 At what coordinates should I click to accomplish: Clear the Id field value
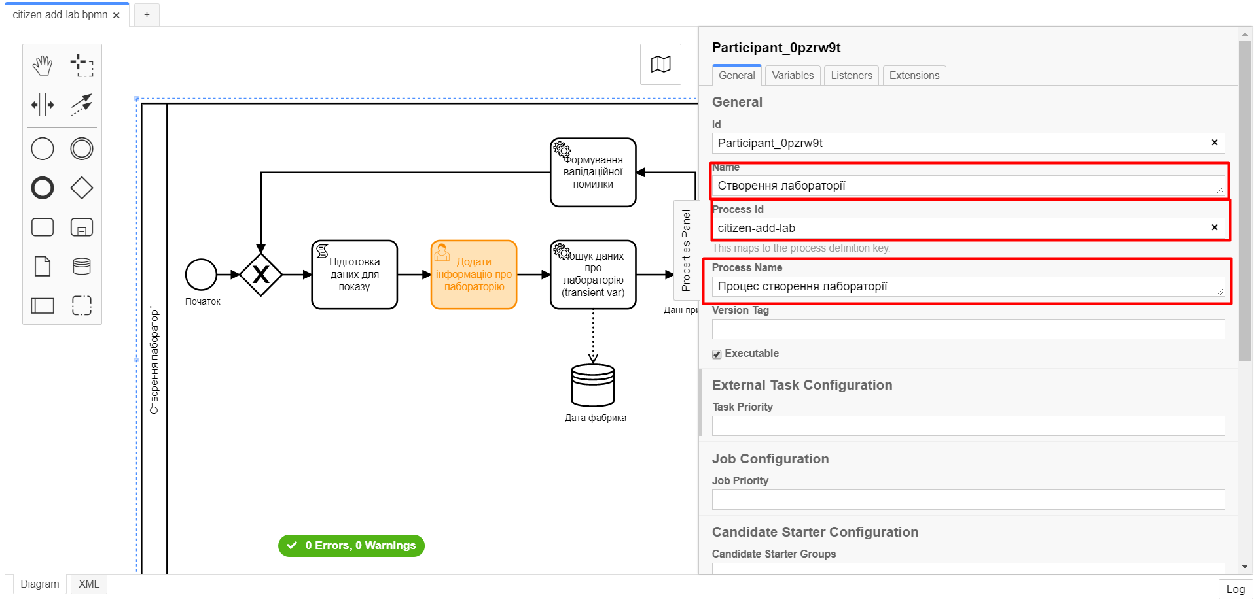pyautogui.click(x=1214, y=143)
